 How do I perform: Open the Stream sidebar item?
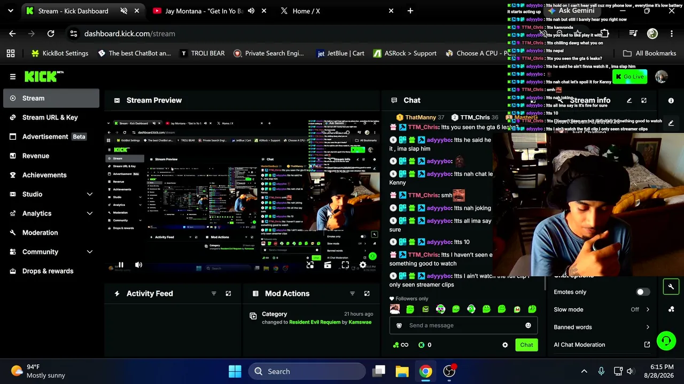[x=51, y=98]
